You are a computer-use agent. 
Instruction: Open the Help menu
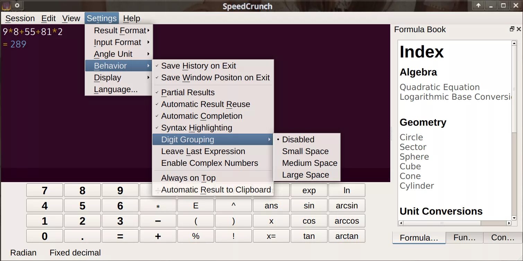132,18
